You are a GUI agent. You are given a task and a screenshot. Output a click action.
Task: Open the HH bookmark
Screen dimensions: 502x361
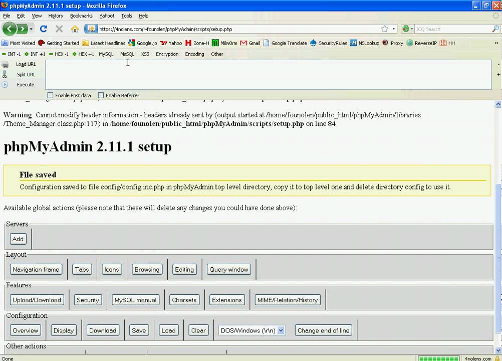tap(447, 43)
